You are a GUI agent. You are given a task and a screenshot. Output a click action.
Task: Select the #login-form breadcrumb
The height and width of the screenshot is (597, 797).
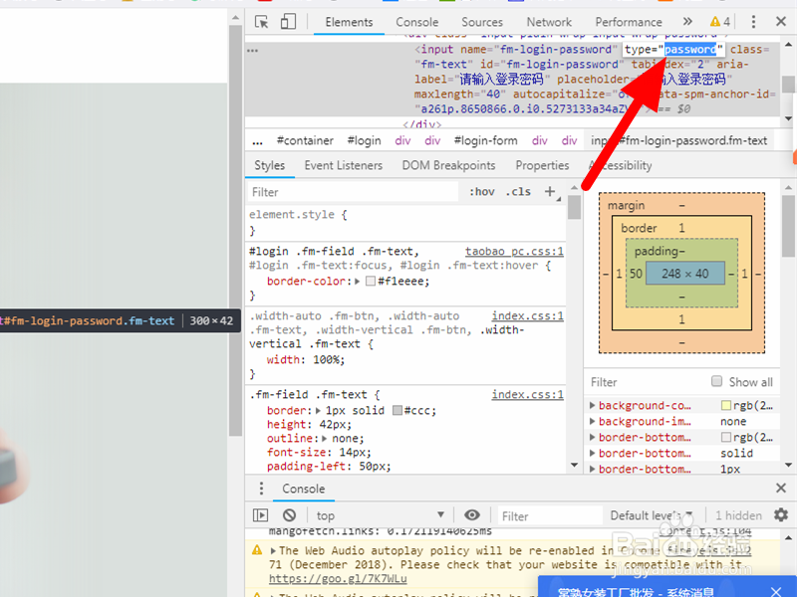tap(485, 140)
